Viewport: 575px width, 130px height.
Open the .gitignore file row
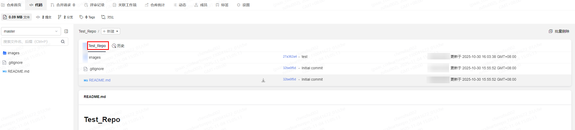pos(96,69)
